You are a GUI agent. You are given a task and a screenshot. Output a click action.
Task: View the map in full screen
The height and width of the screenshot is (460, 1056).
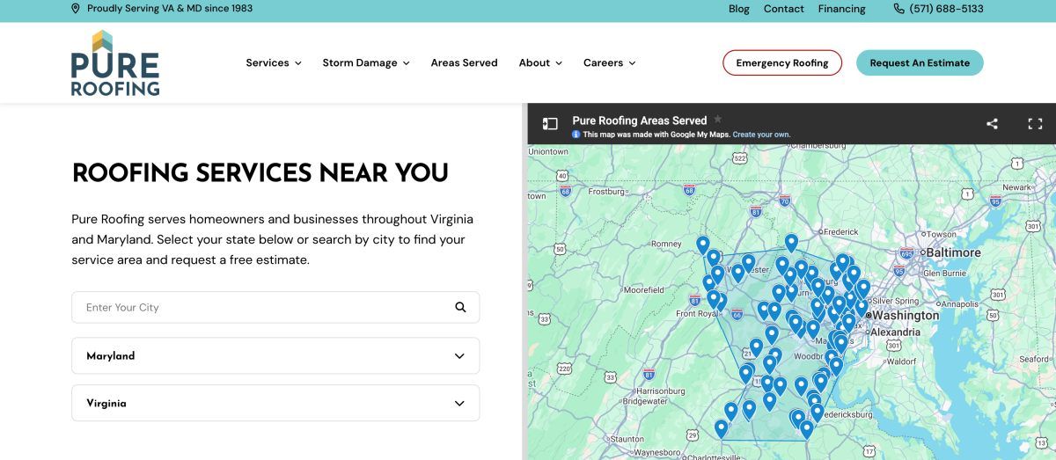coord(1035,124)
